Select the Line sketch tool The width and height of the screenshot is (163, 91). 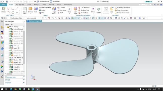point(17,9)
